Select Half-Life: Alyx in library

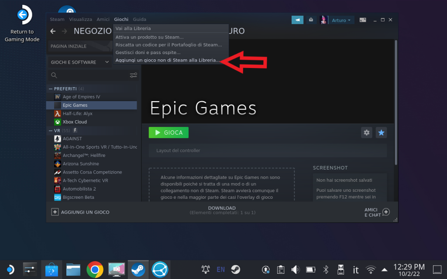click(92, 114)
